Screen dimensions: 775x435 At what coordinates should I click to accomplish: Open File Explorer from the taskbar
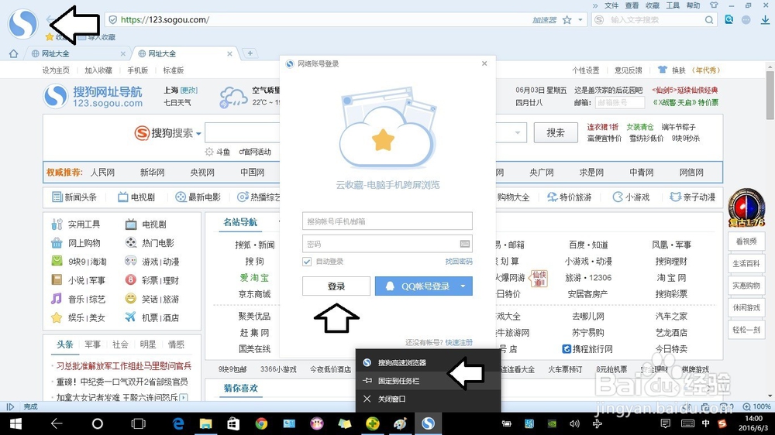click(x=205, y=423)
